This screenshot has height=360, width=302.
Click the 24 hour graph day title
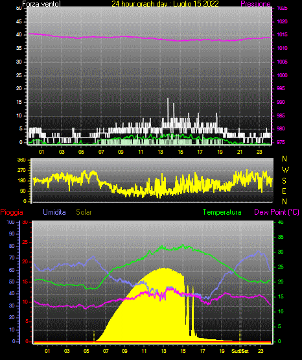[165, 4]
